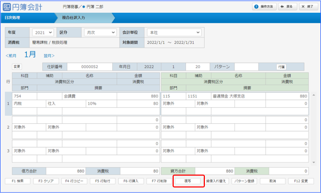The width and height of the screenshot is (321, 193).
Task: Click the パターン登録 button
Action: point(244,181)
